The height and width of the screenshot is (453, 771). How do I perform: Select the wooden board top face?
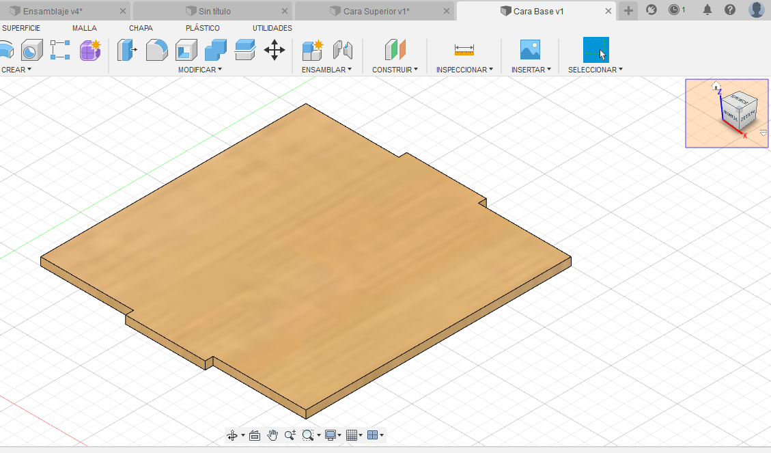(305, 256)
